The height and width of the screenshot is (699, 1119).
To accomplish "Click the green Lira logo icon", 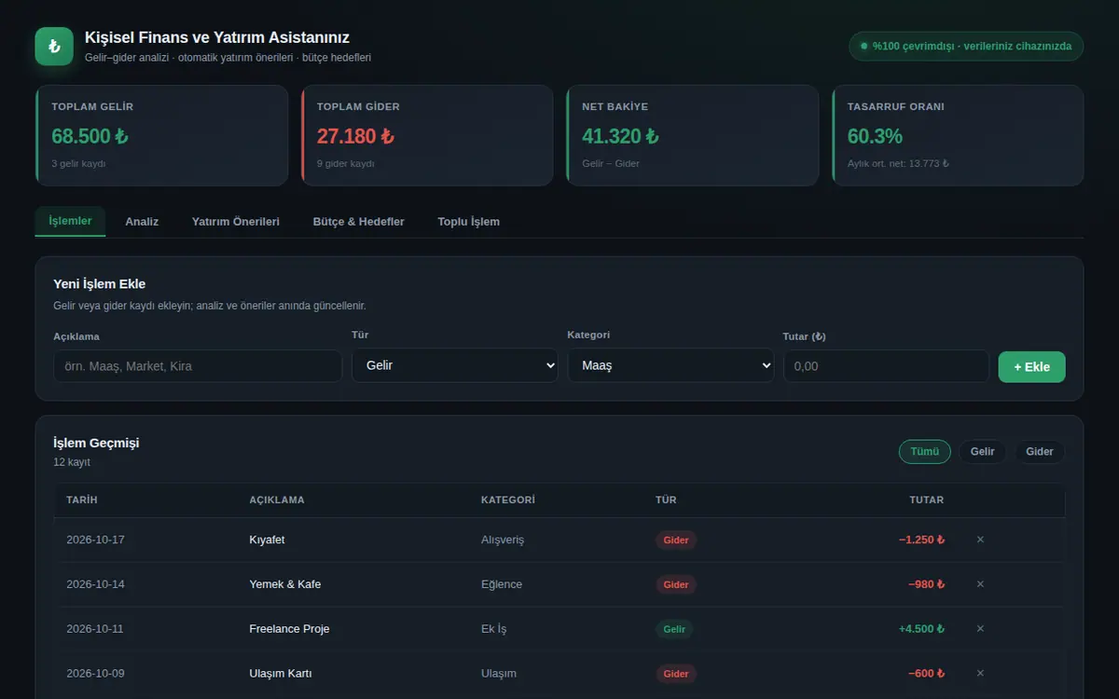I will [x=54, y=47].
